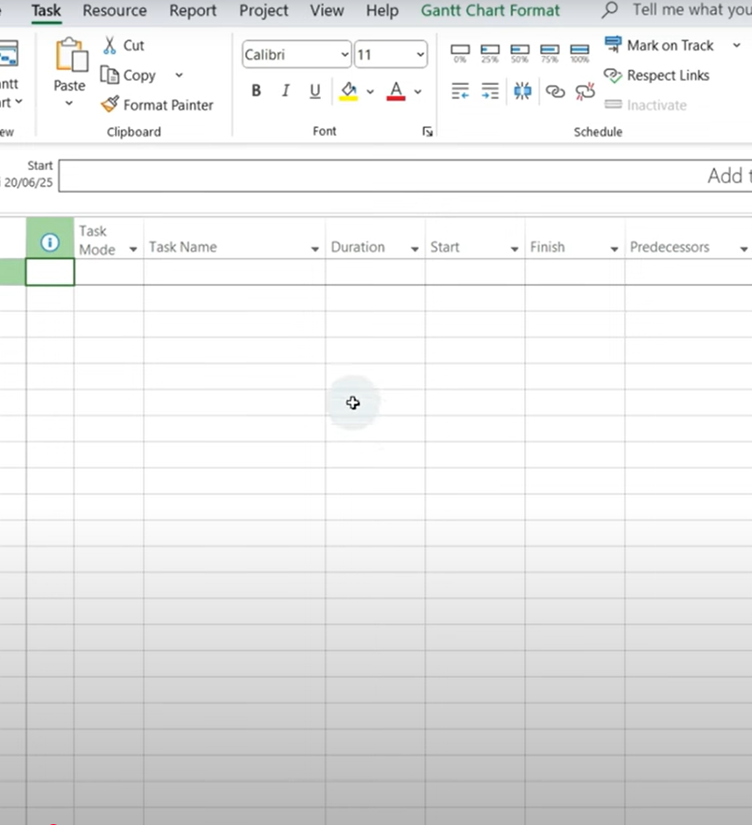Toggle underline formatting

click(x=315, y=90)
